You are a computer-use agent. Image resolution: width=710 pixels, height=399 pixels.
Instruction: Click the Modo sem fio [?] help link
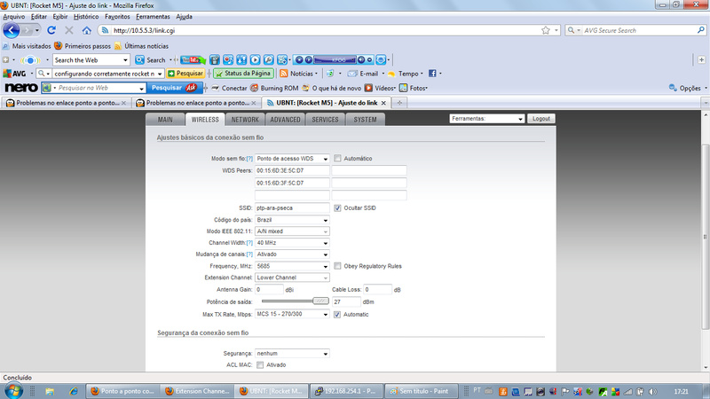pyautogui.click(x=249, y=159)
